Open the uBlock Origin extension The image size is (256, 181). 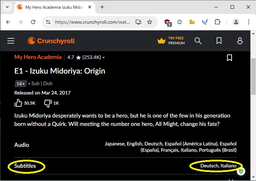pos(168,22)
